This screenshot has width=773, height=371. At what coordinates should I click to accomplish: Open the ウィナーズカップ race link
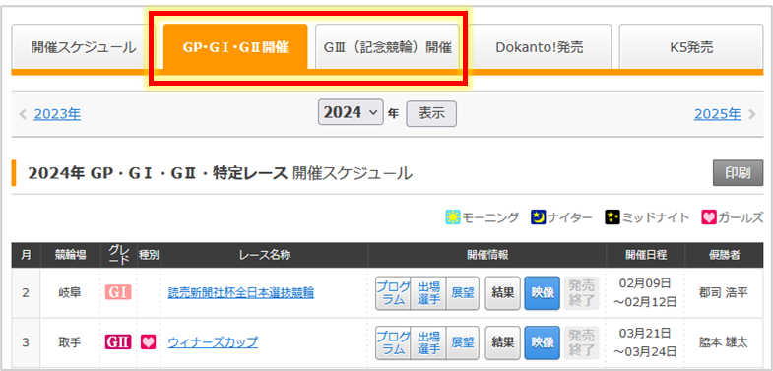pos(213,341)
